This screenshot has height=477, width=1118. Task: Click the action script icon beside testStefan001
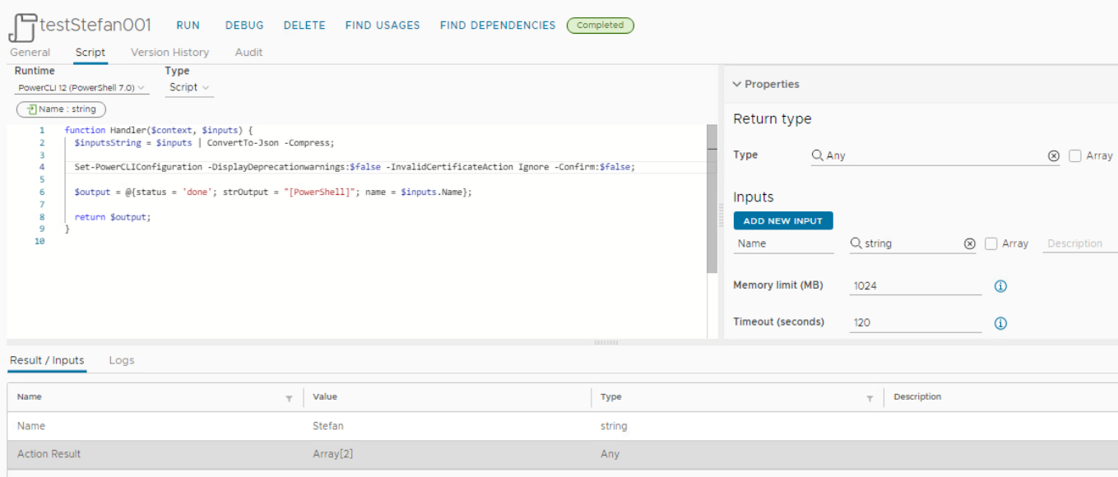22,26
